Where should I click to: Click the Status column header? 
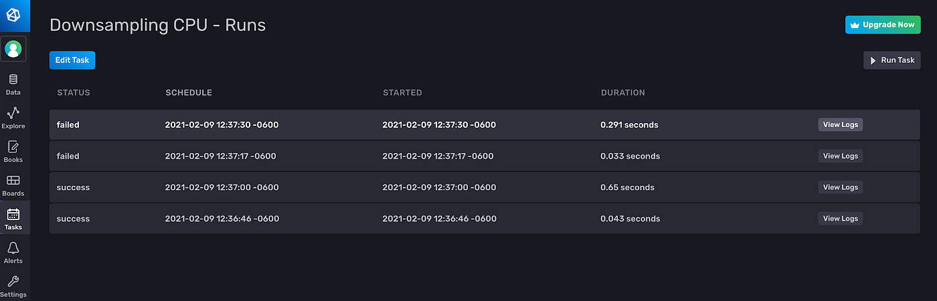[74, 93]
